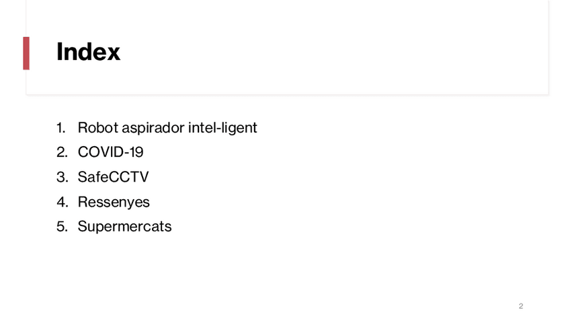Open the "SafeCCTV" index entry
The width and height of the screenshot is (570, 321).
click(x=113, y=177)
